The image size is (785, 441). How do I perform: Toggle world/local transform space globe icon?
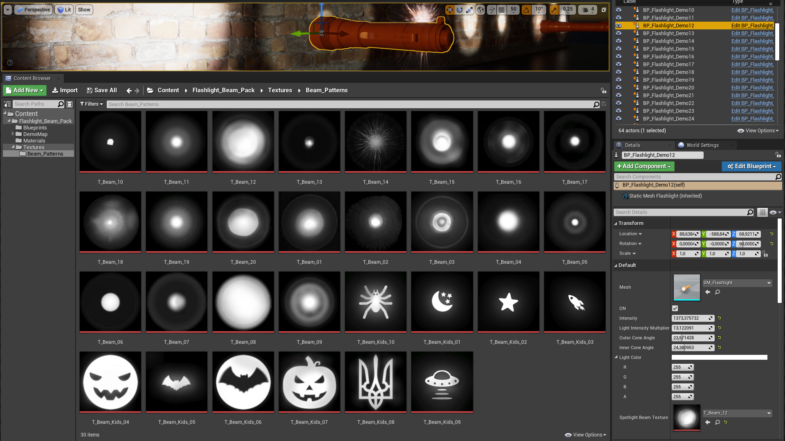[480, 10]
